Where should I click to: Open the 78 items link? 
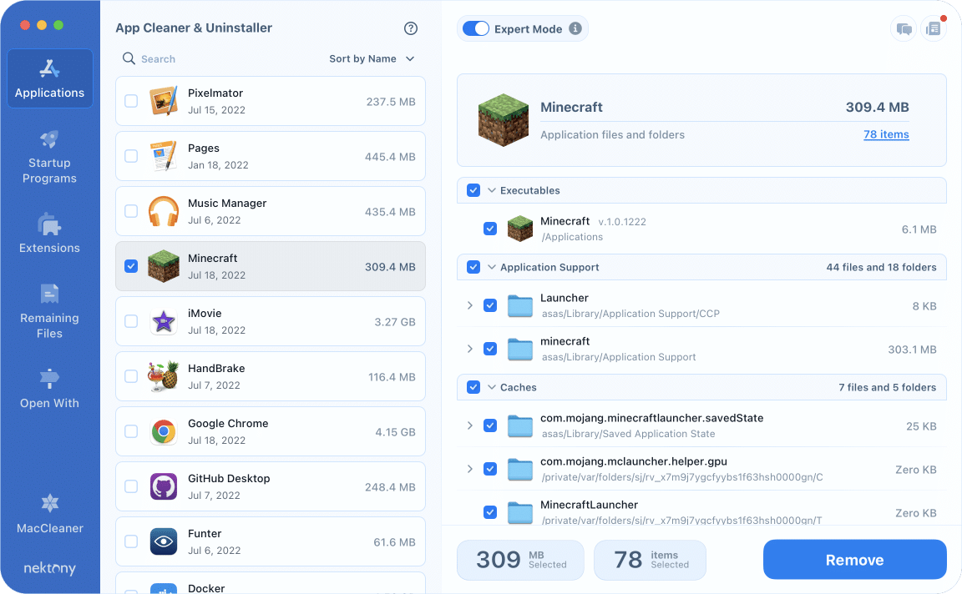(x=886, y=134)
